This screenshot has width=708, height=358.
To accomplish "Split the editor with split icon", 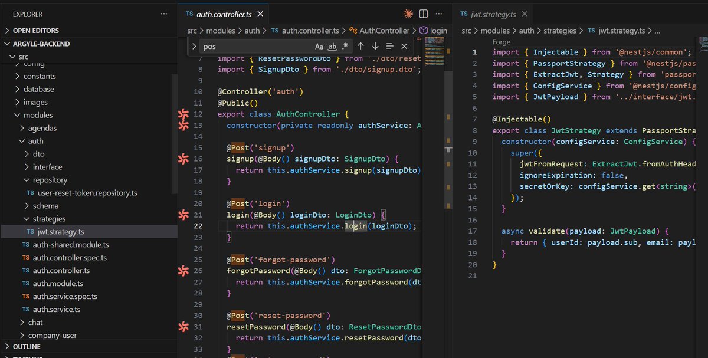I will 424,14.
